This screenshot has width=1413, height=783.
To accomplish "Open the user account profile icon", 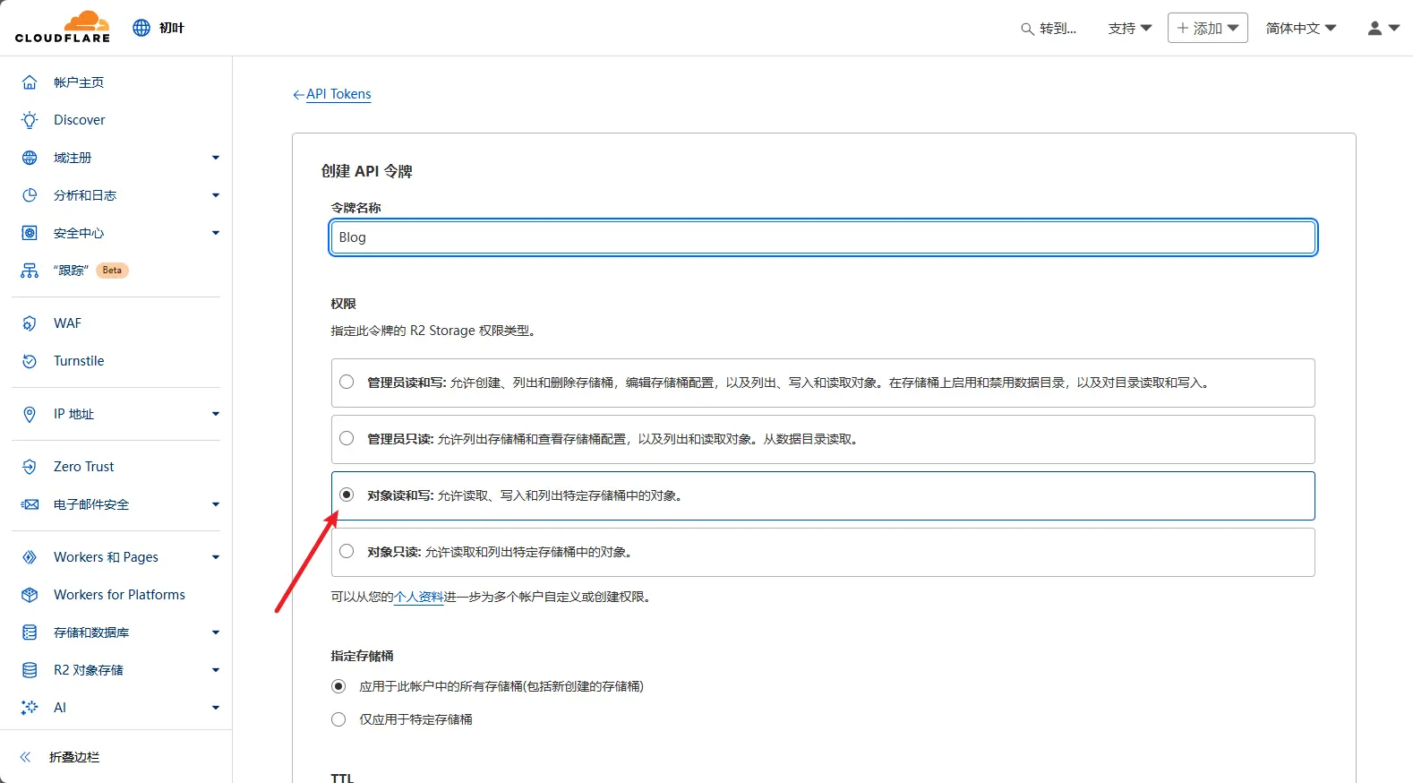I will click(1374, 29).
